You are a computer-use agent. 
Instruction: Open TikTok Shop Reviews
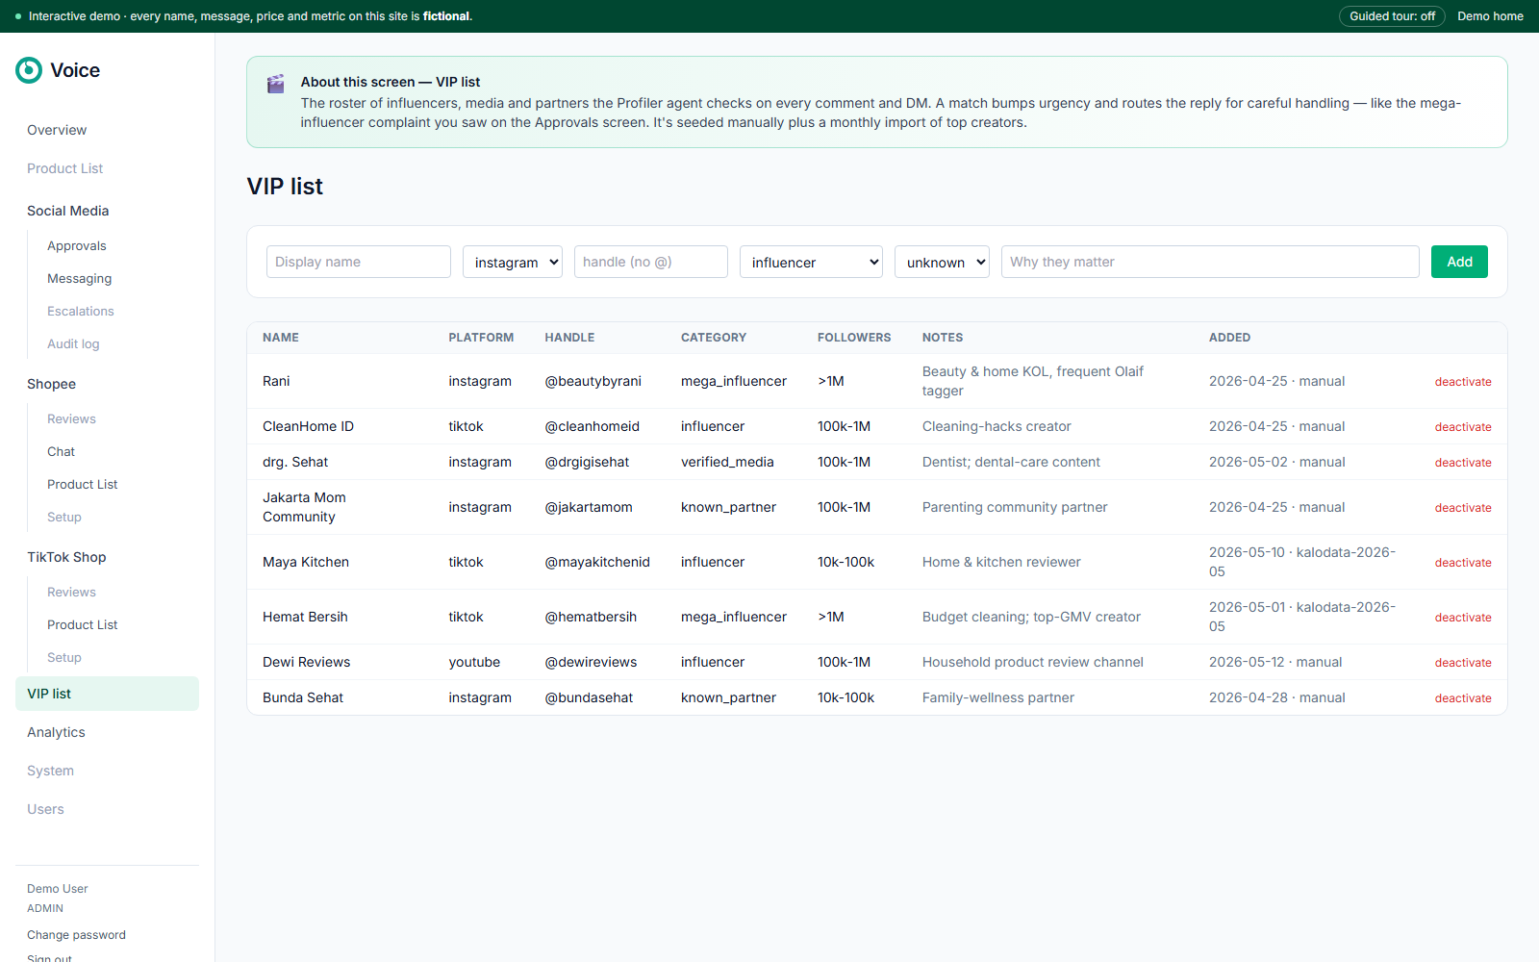pyautogui.click(x=71, y=593)
